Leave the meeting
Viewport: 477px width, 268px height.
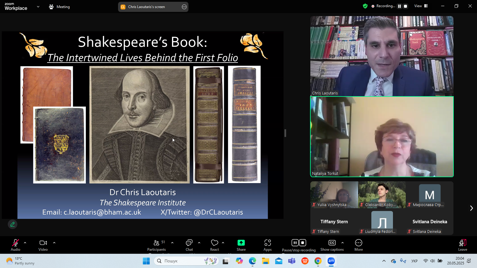click(x=462, y=245)
